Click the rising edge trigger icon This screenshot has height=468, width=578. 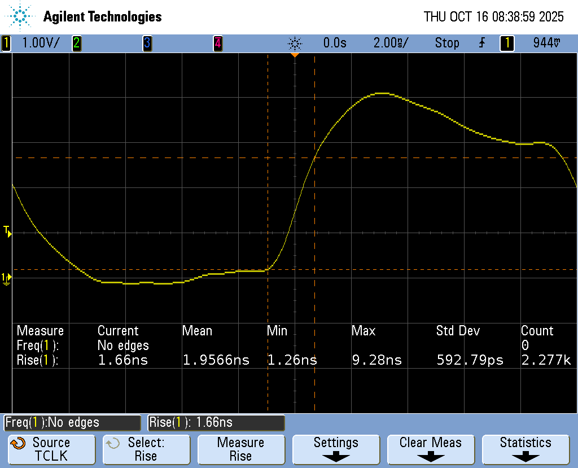coord(481,43)
